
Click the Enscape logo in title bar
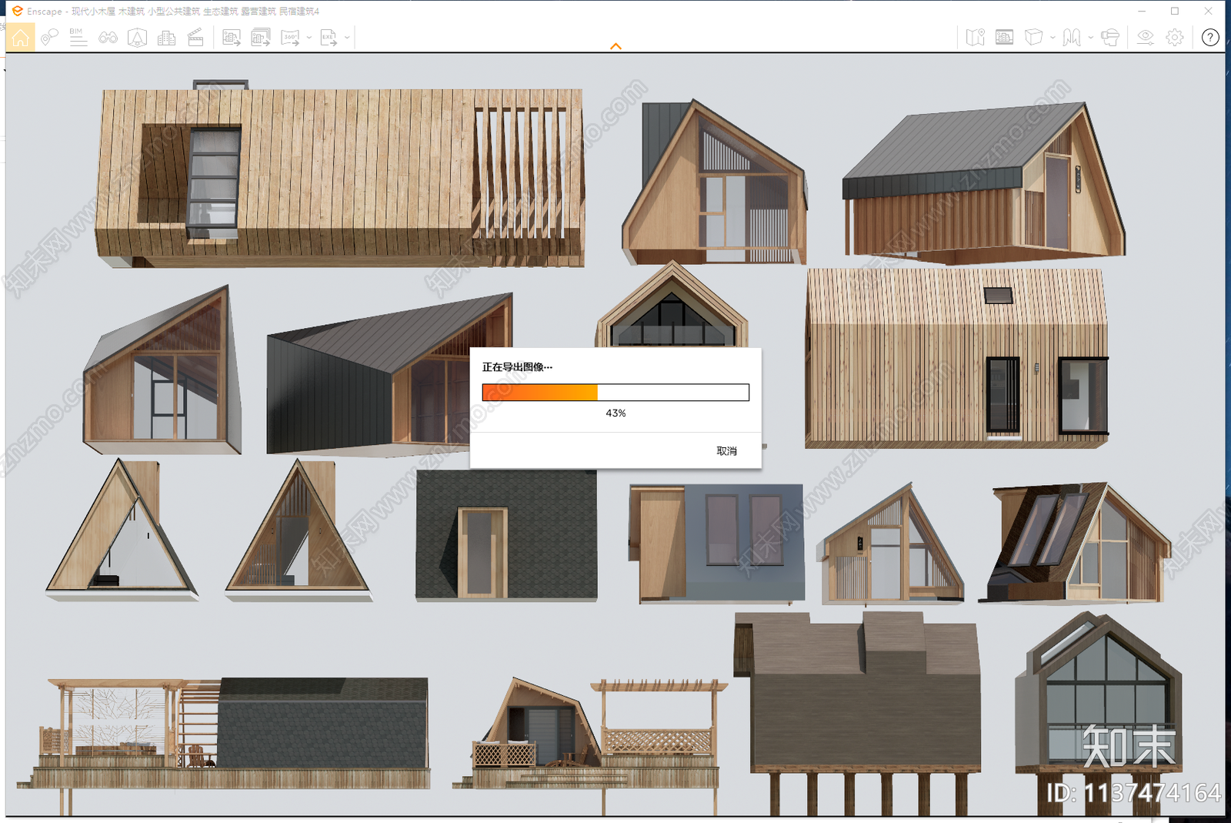click(x=17, y=11)
